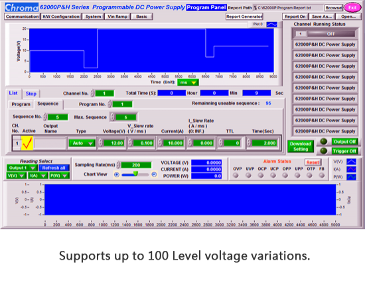Click the V(V) plot legend icon
The image size is (365, 298).
coord(351,161)
